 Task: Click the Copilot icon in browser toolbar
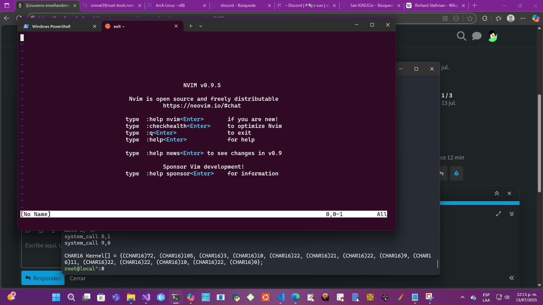tap(536, 18)
